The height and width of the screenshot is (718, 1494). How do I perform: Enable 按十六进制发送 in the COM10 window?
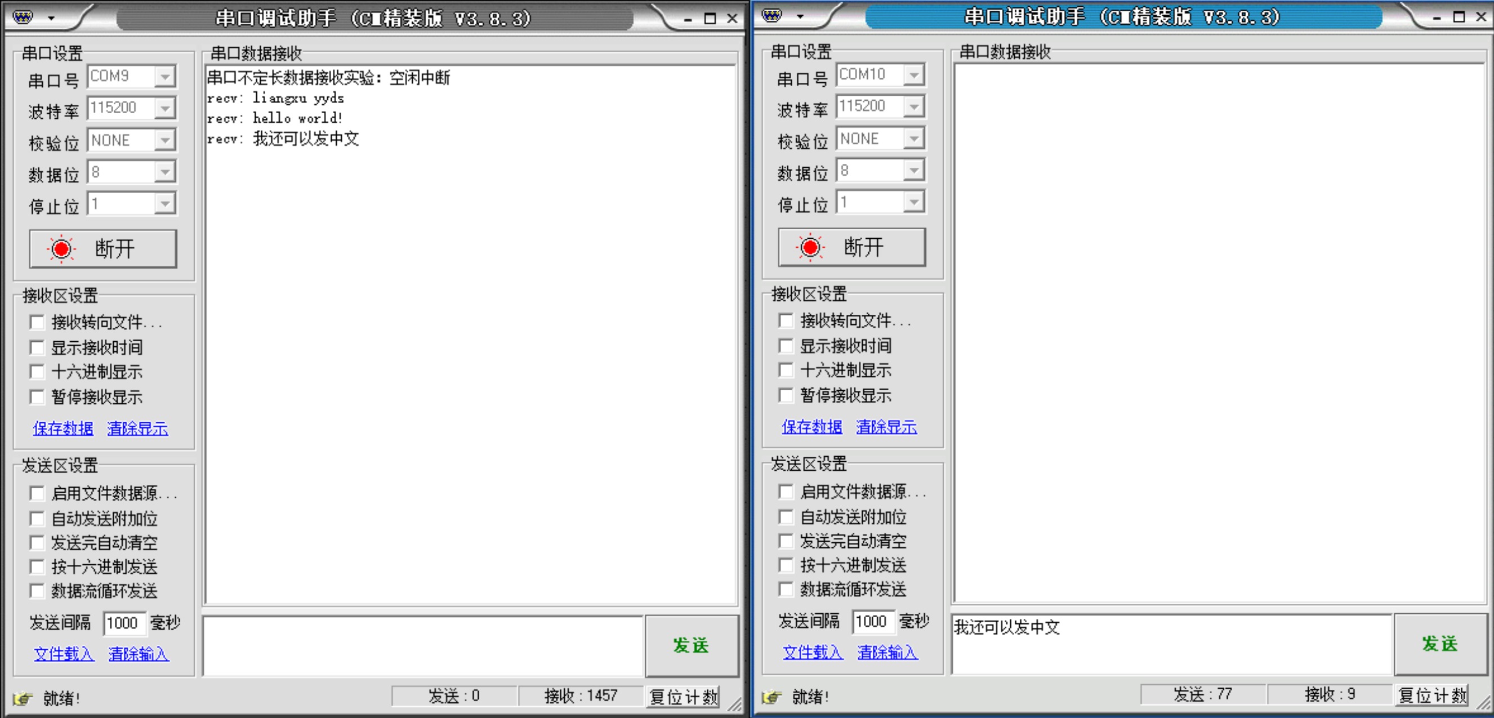786,565
